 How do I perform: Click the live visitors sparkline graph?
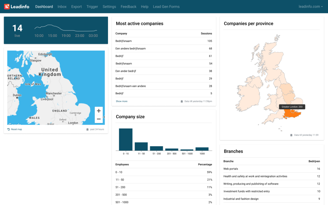coord(65,27)
